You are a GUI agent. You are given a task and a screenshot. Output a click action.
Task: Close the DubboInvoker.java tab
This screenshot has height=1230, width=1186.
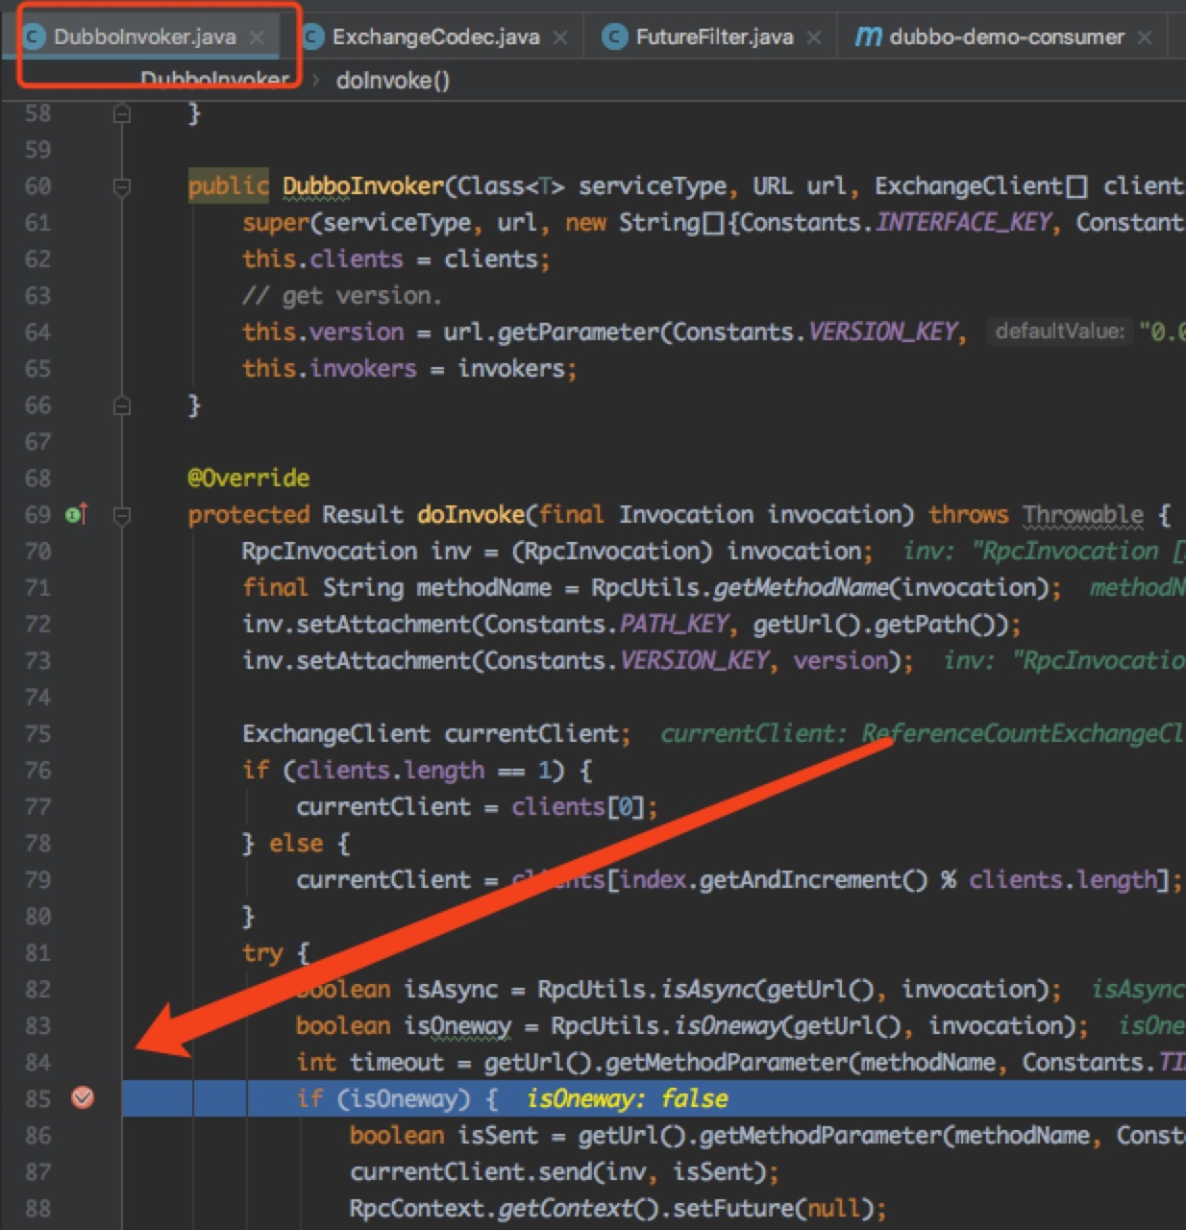pos(257,37)
